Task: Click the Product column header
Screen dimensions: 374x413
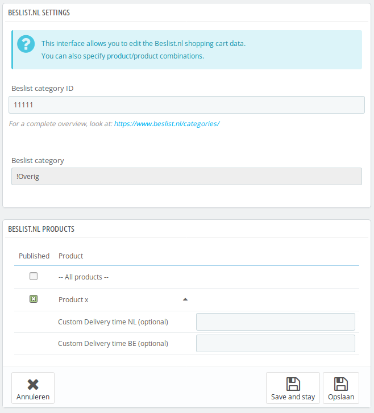Action: (x=70, y=256)
